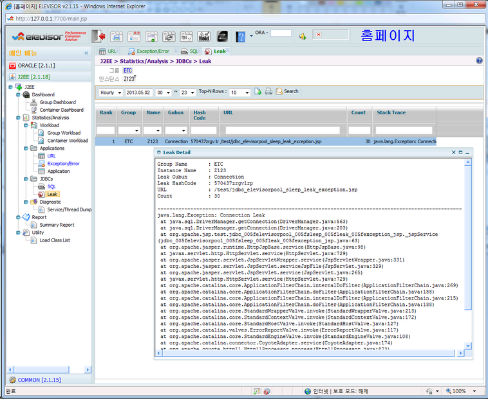Click the status bar chart icon
This screenshot has height=399, width=488.
pyautogui.click(x=257, y=391)
